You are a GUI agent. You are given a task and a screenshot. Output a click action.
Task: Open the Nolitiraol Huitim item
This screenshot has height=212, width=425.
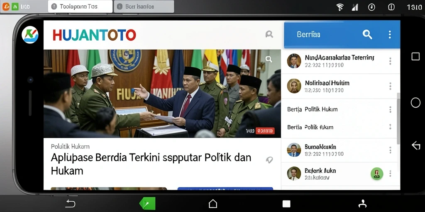[340, 86]
